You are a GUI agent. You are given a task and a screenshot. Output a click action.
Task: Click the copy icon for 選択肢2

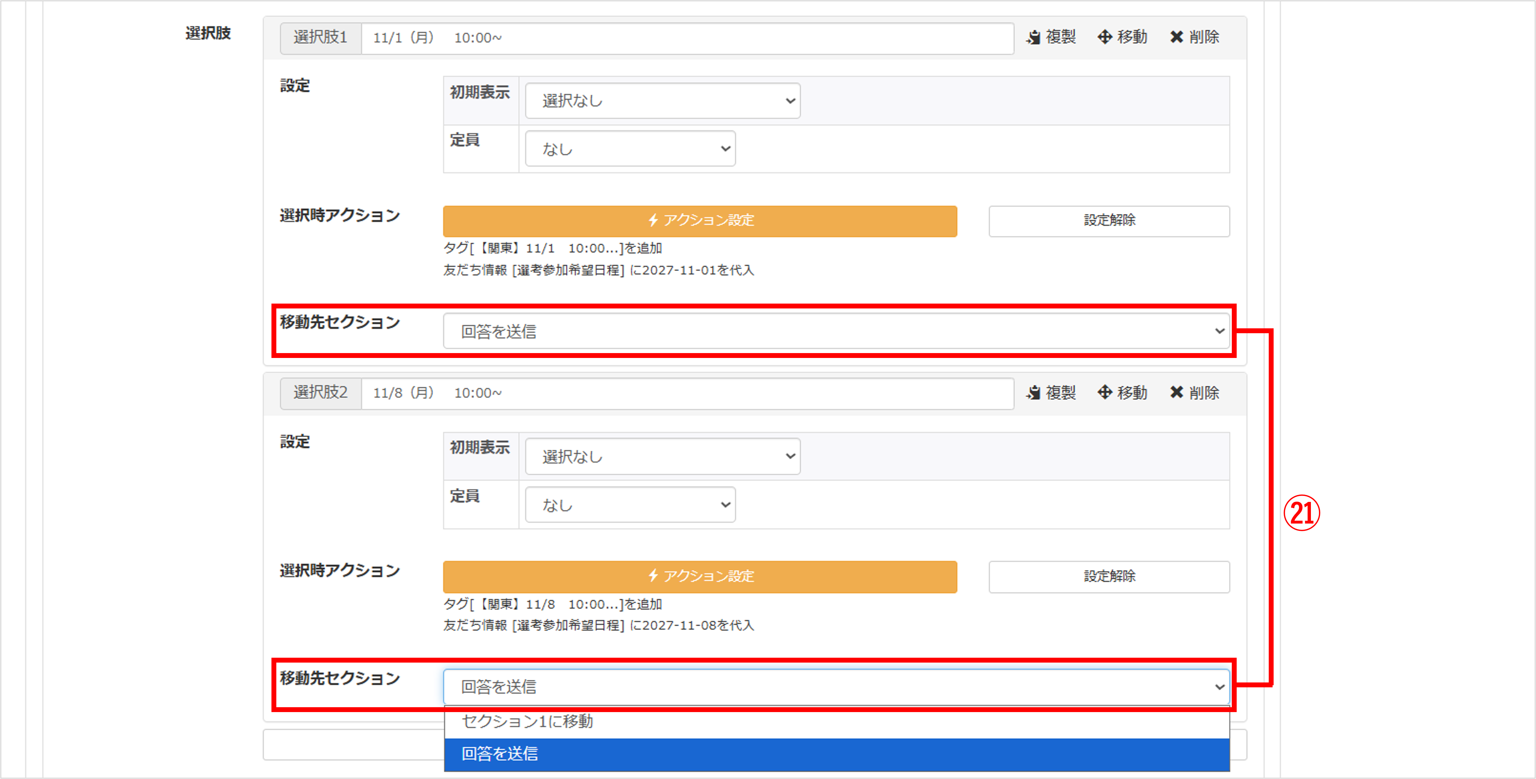pyautogui.click(x=1033, y=392)
